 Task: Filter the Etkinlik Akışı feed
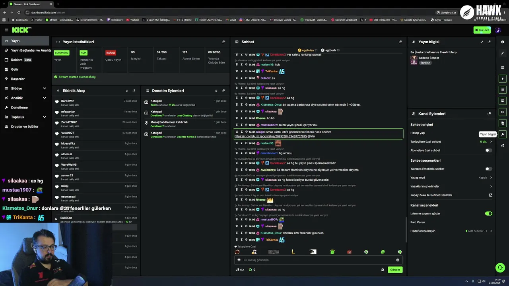click(x=127, y=91)
